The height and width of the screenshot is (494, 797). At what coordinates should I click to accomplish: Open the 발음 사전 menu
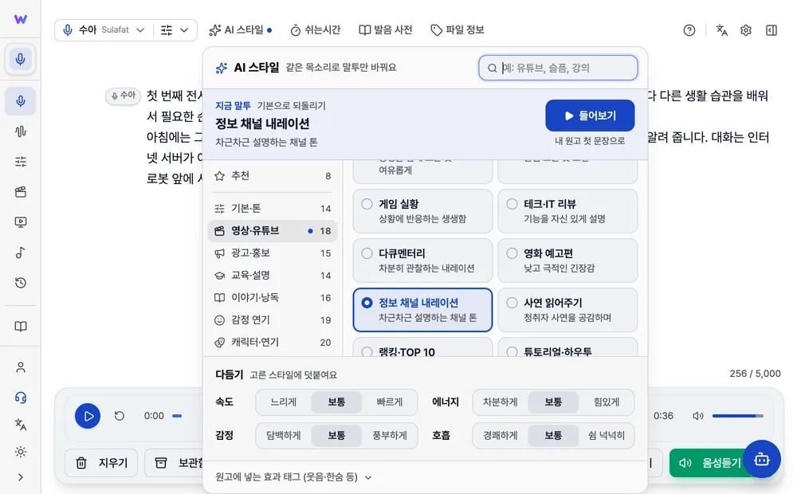pos(385,30)
